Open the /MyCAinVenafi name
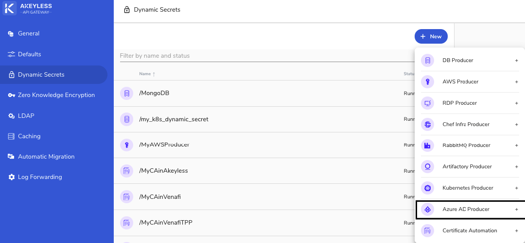Image resolution: width=525 pixels, height=243 pixels. tap(160, 197)
